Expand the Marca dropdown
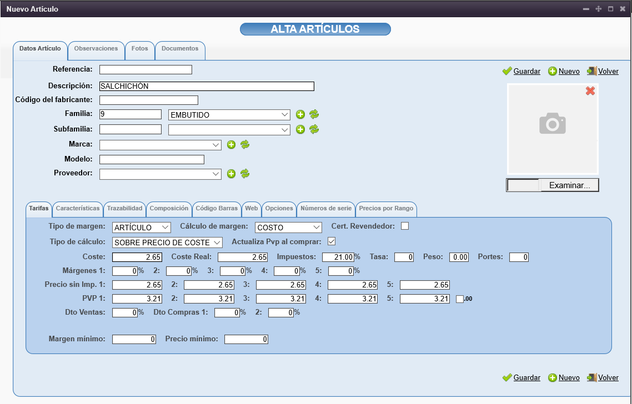This screenshot has height=404, width=632. (x=160, y=145)
